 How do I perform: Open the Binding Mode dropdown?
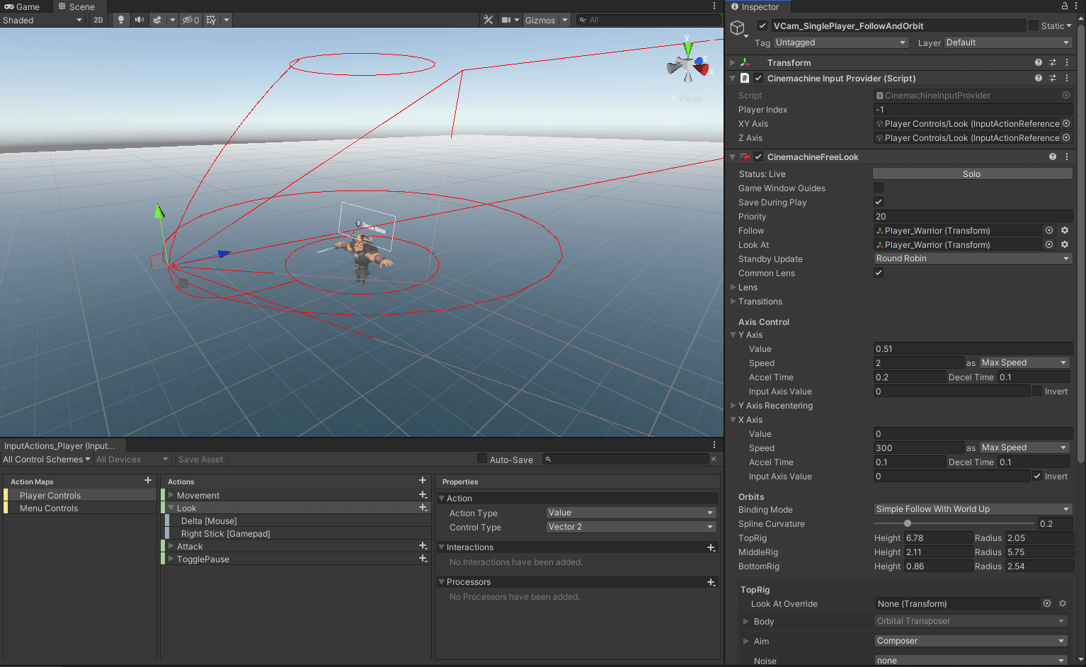coord(972,509)
